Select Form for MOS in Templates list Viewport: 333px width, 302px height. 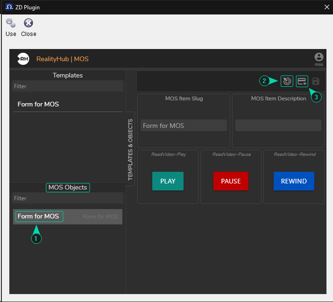tap(38, 104)
